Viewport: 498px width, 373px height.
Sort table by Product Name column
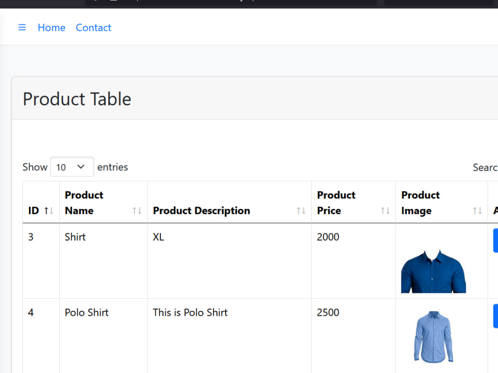[103, 203]
